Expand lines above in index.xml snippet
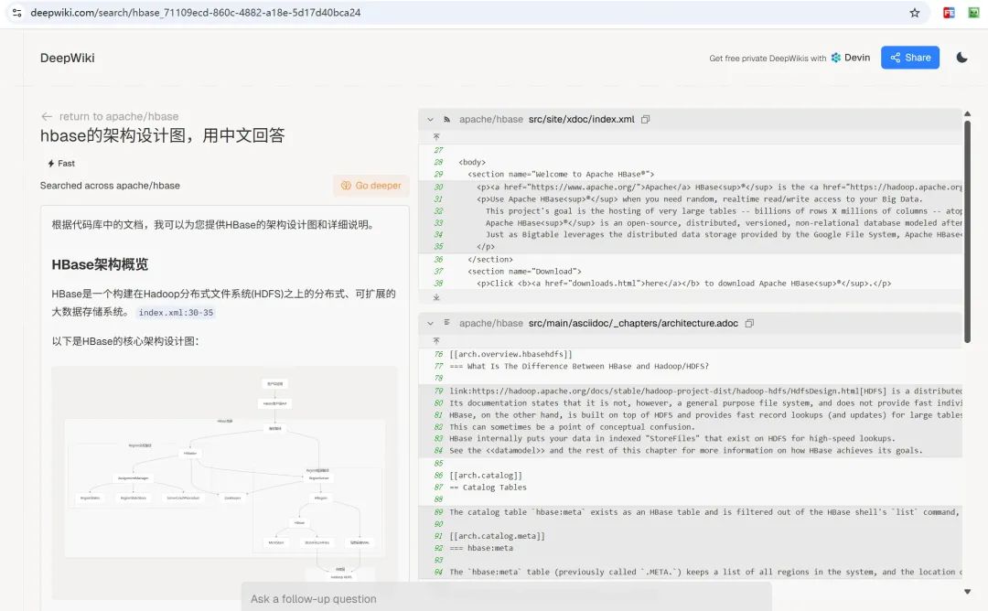This screenshot has height=611, width=988. [x=436, y=136]
